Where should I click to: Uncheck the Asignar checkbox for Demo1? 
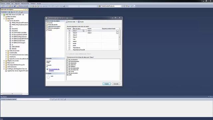[x=70, y=31]
